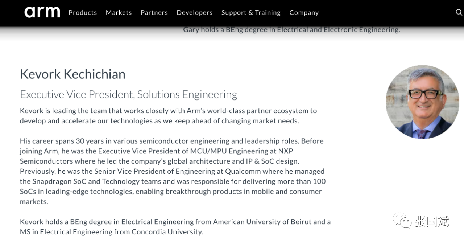Click the Kevork Kechichian name heading
Screen dimensions: 464x242
click(72, 74)
